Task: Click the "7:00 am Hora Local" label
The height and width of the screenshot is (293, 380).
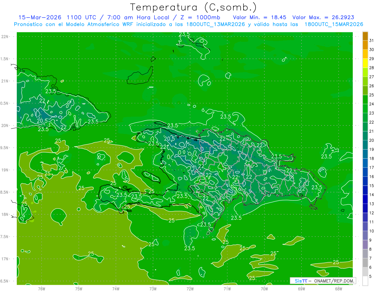Action: tap(138, 17)
